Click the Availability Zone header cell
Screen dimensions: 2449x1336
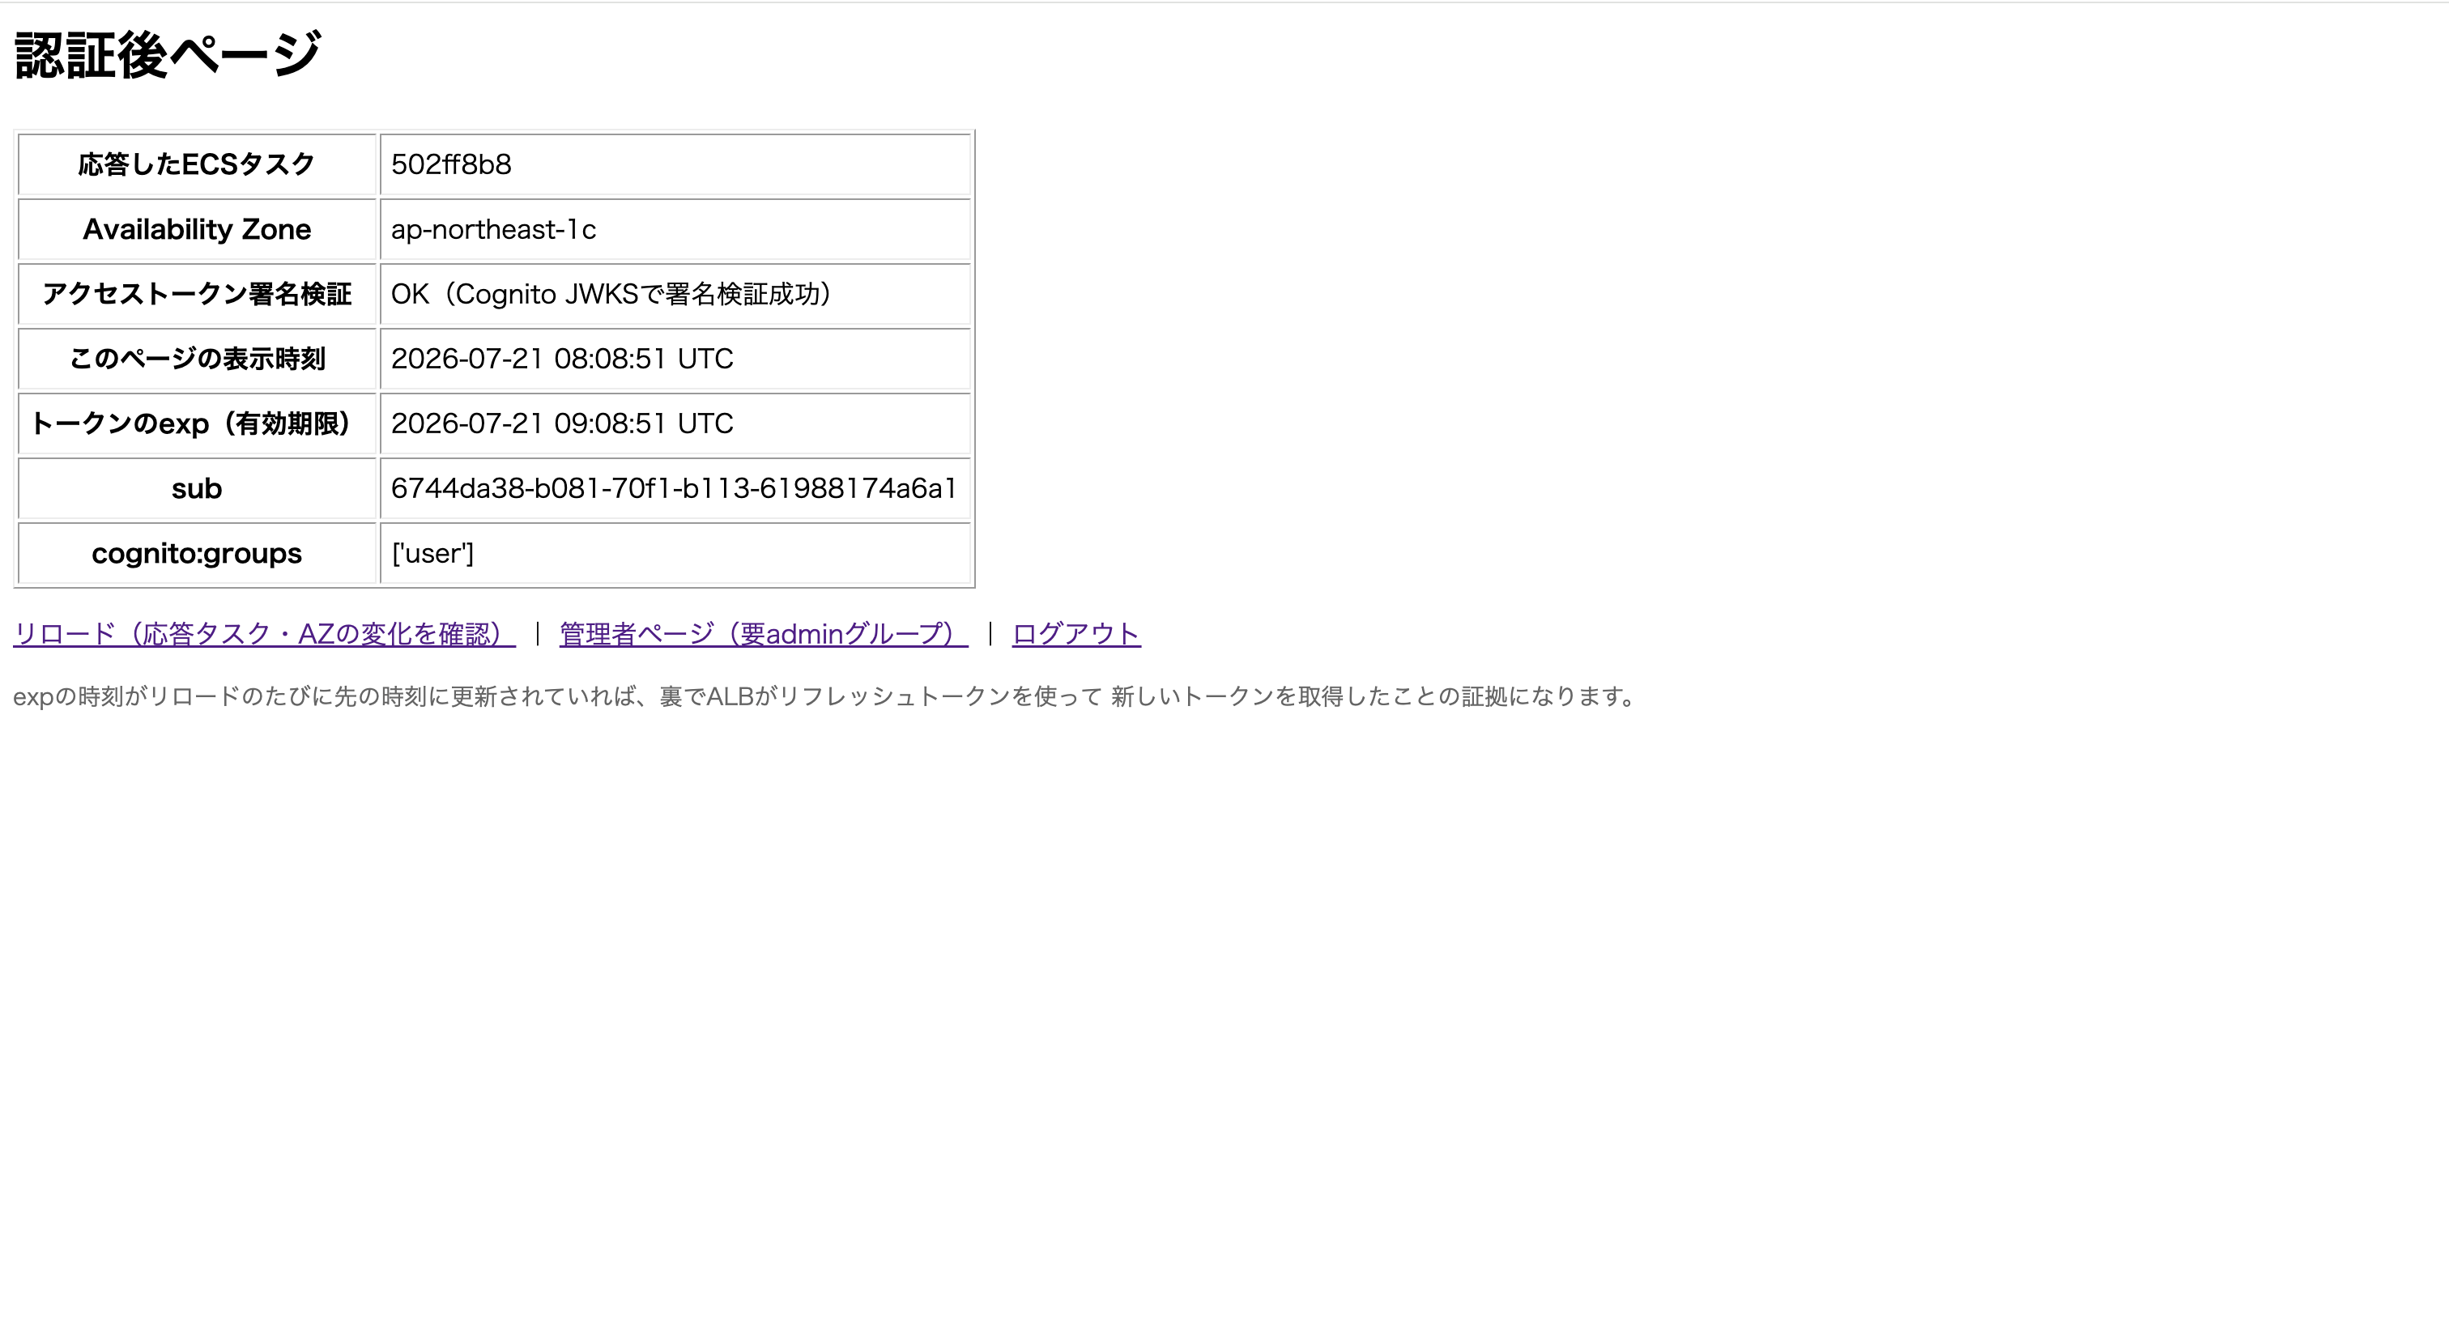coord(198,230)
